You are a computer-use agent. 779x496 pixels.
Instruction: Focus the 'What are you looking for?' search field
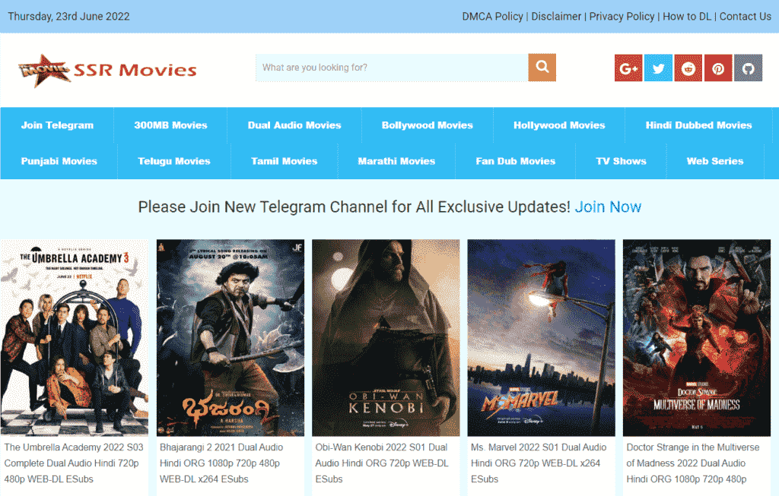(x=392, y=68)
